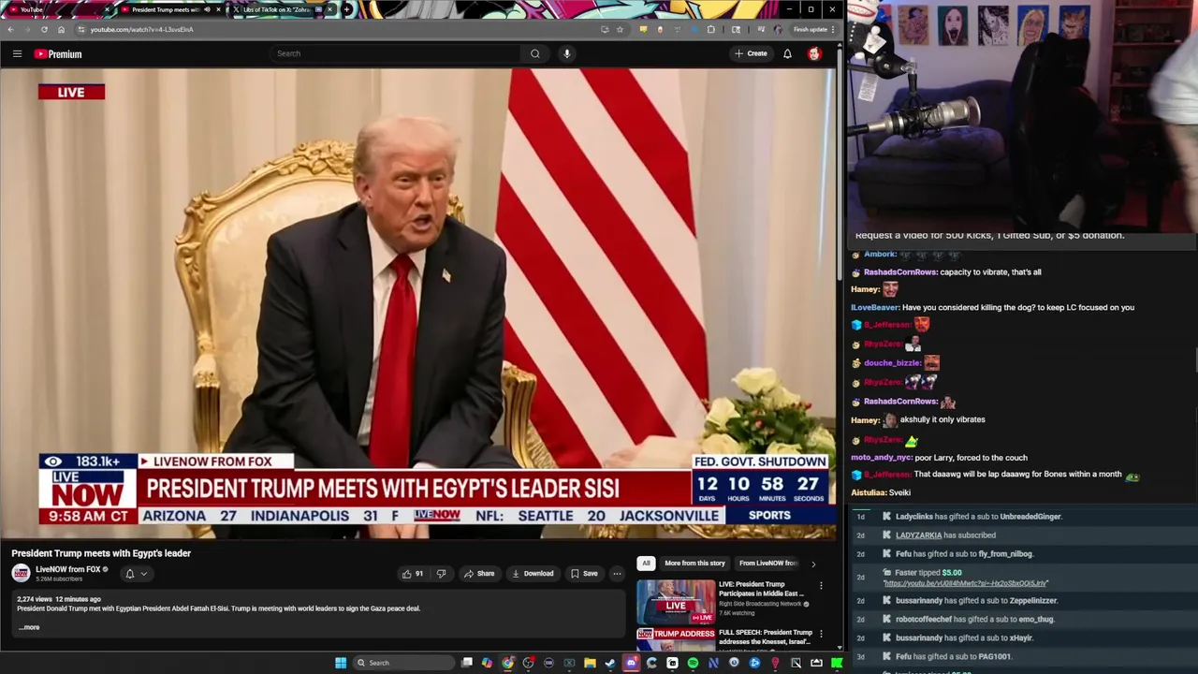Open the Create button
Screen dimensions: 1198x674
coord(751,53)
